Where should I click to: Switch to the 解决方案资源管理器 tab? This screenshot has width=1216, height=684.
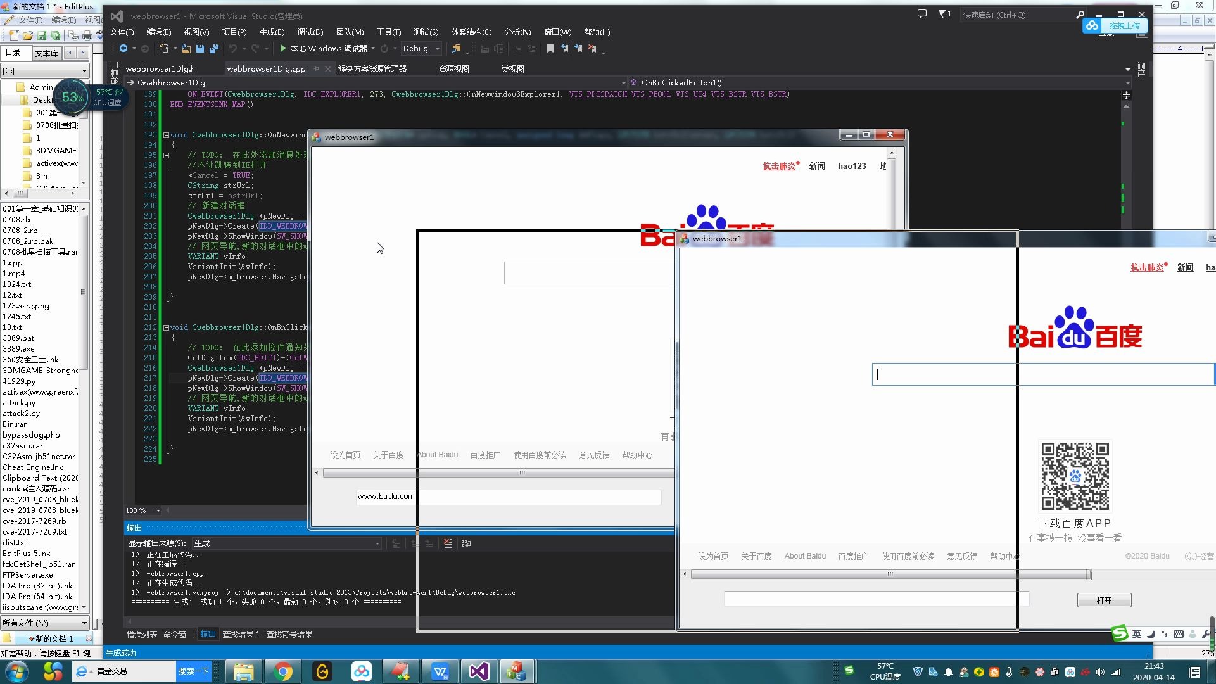pos(372,68)
